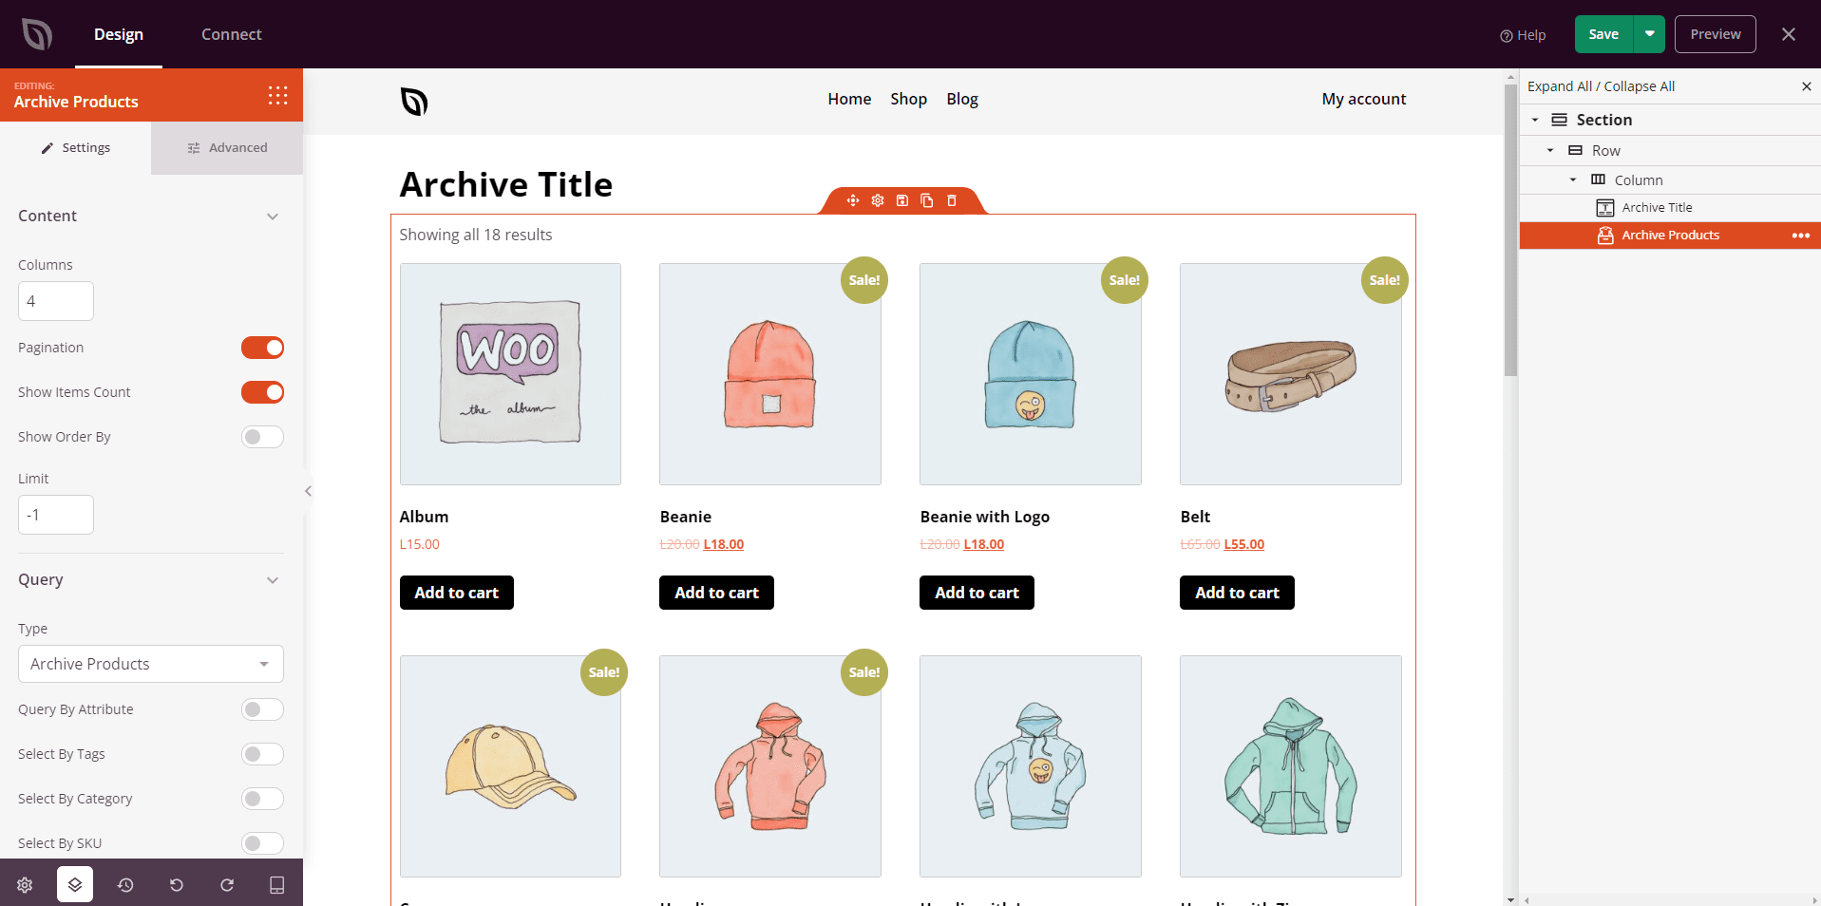Click Expand All / Collapse All link
The width and height of the screenshot is (1821, 906).
1600,85
